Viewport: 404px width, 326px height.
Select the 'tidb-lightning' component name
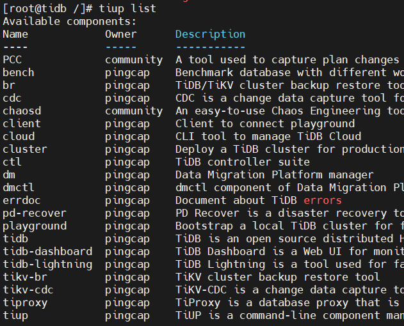(x=47, y=265)
